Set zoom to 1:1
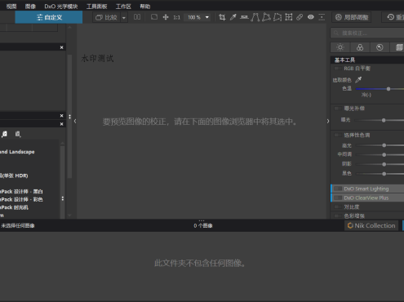 [x=177, y=17]
